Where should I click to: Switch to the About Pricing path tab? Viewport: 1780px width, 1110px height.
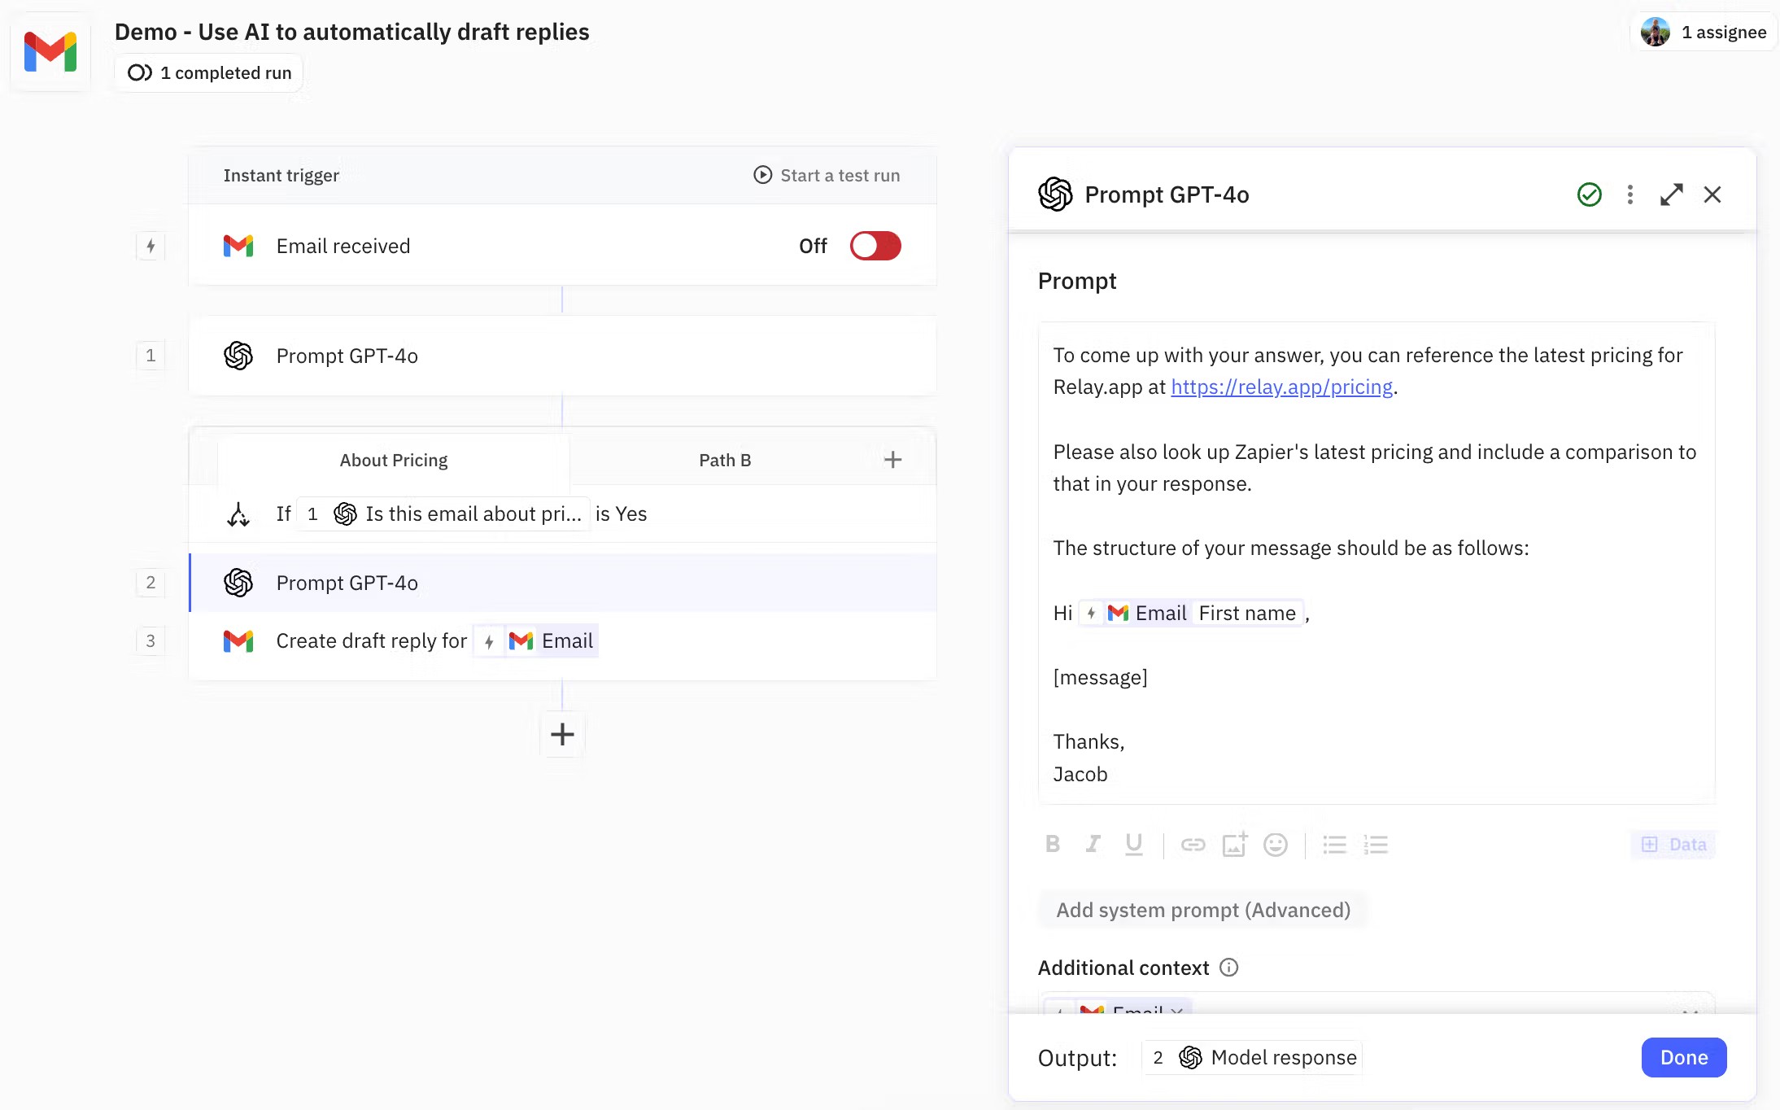point(394,461)
